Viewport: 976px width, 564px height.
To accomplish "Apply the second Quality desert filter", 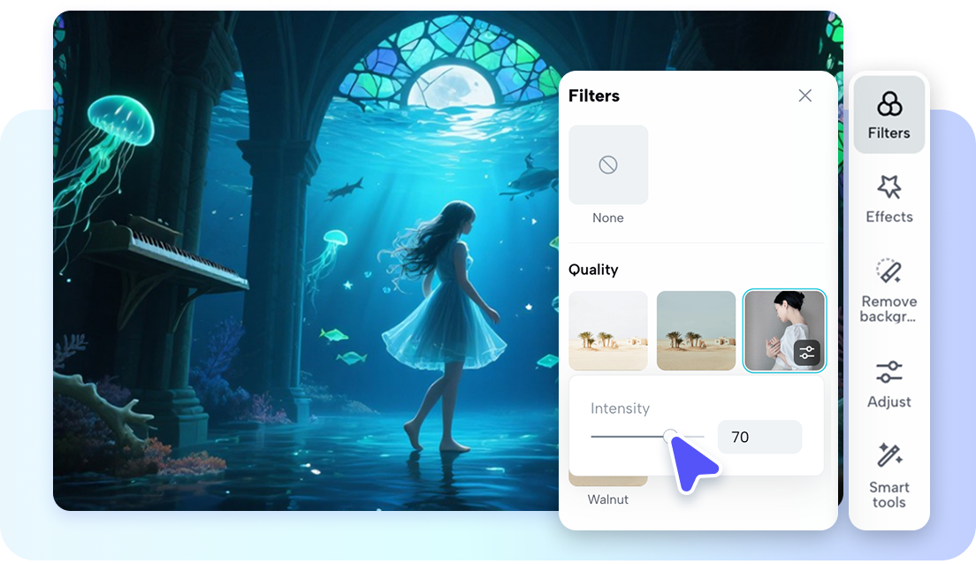I will [x=696, y=331].
